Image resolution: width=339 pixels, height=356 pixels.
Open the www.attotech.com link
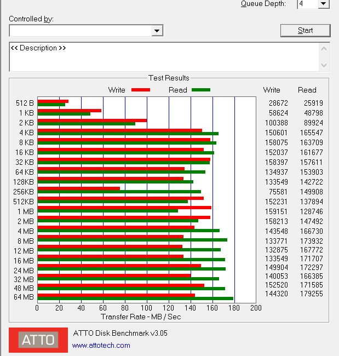tap(101, 345)
